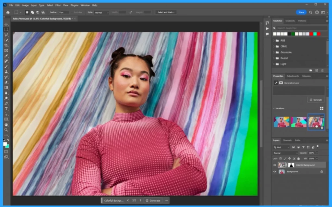Select the Crop tool
The image size is (332, 207).
[6, 45]
